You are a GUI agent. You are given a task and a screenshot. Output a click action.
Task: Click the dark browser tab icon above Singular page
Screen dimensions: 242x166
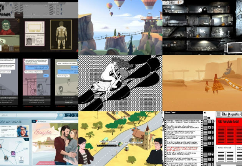coord(34,121)
